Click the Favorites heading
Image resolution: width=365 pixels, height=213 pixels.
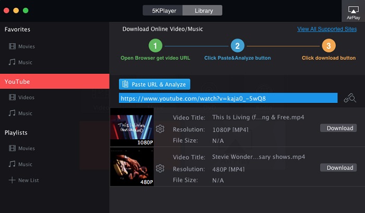[x=17, y=30]
